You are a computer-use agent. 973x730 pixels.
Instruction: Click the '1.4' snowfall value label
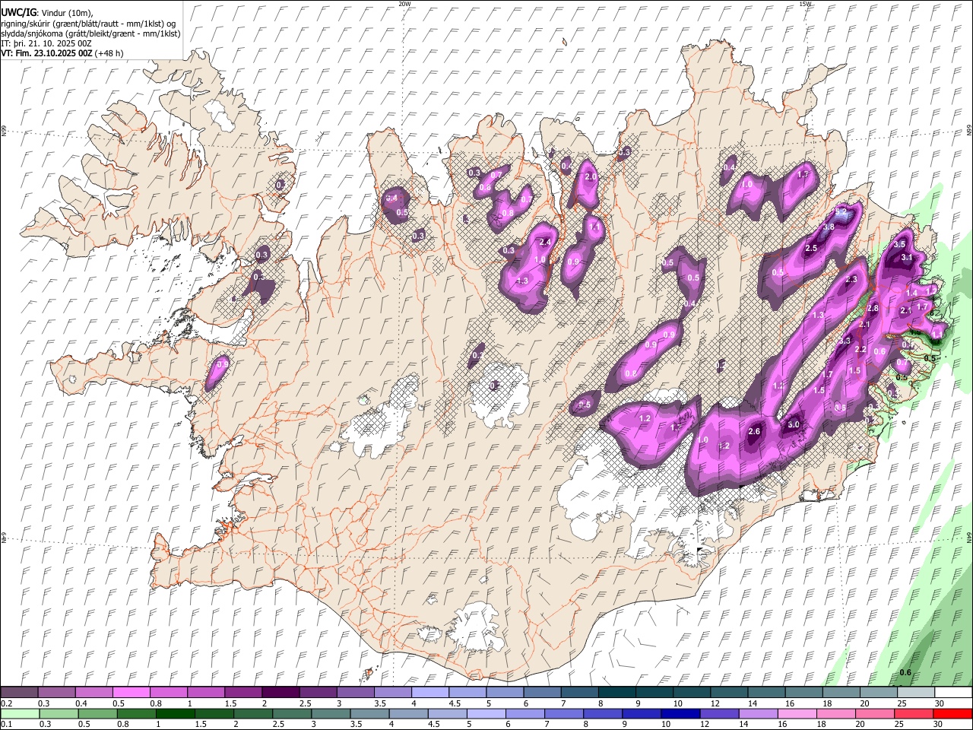tap(911, 292)
